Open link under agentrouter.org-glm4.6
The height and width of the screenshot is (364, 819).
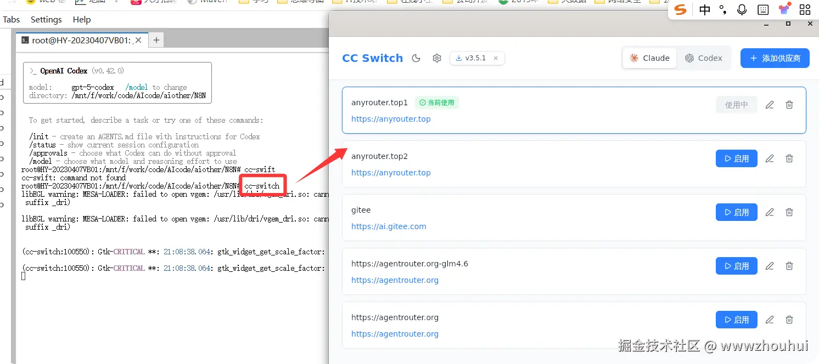pyautogui.click(x=395, y=280)
